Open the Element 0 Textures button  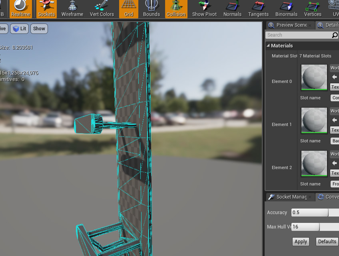tap(335, 87)
